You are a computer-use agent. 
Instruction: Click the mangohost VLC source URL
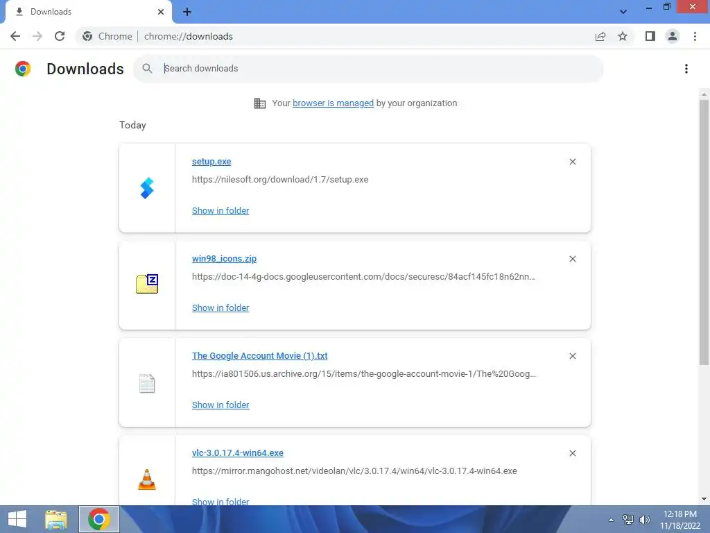pos(354,471)
